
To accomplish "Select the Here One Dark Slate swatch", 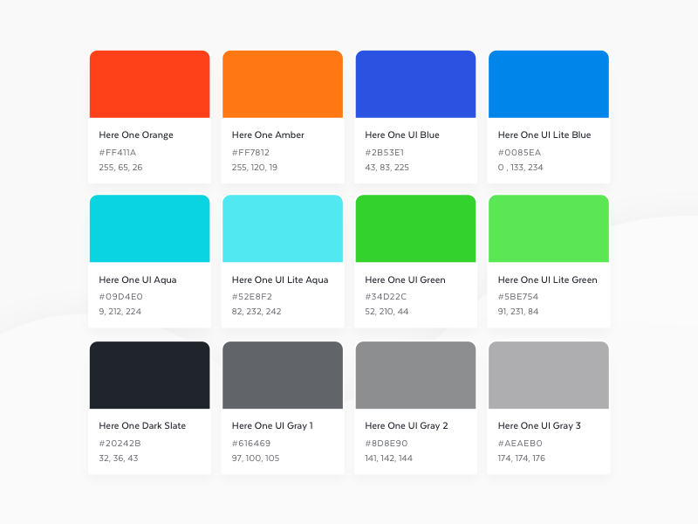I will pyautogui.click(x=149, y=374).
